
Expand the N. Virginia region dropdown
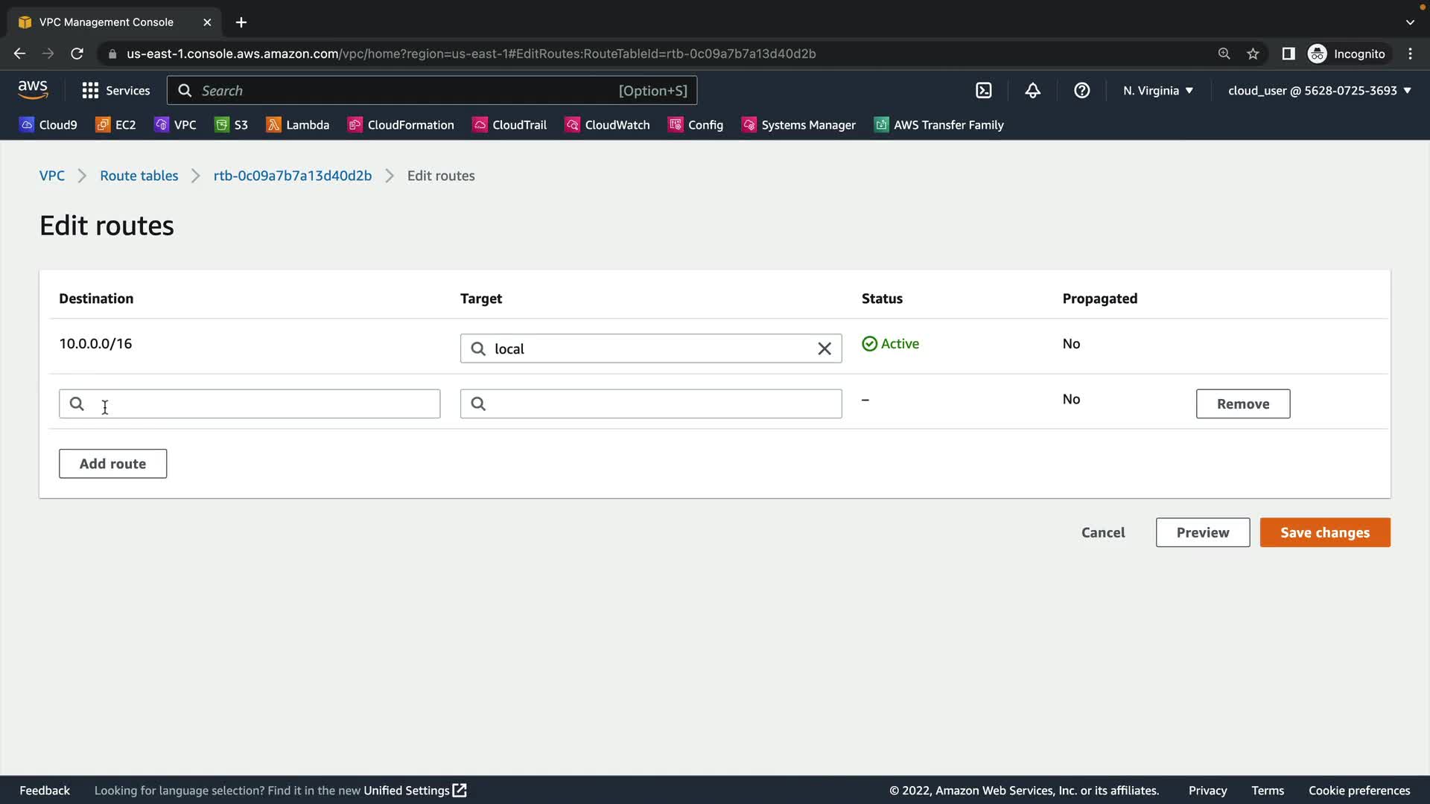(1158, 90)
